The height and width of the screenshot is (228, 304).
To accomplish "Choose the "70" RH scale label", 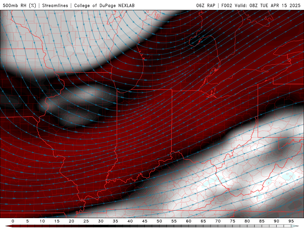I will tap(218, 221).
